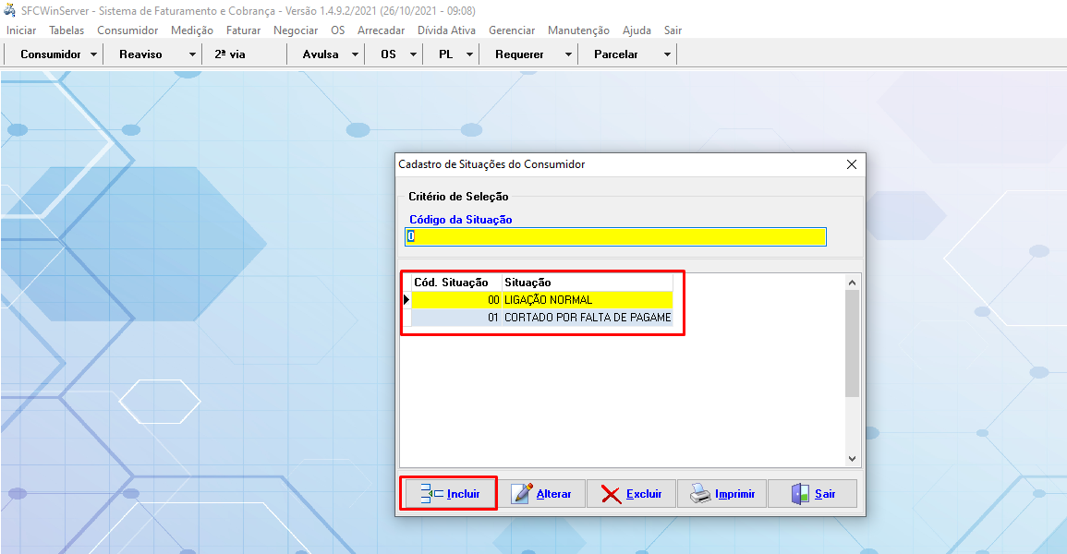Click the Imprimir printer icon
The width and height of the screenshot is (1067, 554).
701,494
